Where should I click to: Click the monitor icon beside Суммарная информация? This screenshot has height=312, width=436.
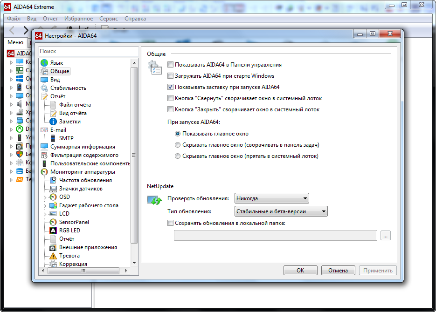[44, 147]
